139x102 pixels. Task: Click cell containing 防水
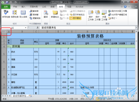click(22, 52)
